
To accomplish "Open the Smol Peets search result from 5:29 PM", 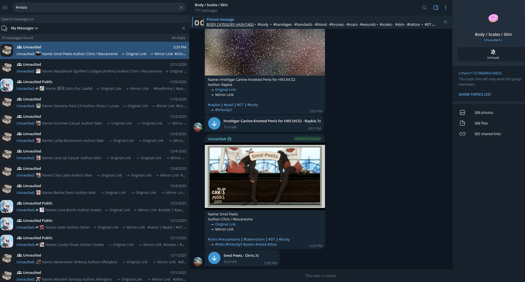I will tap(94, 51).
